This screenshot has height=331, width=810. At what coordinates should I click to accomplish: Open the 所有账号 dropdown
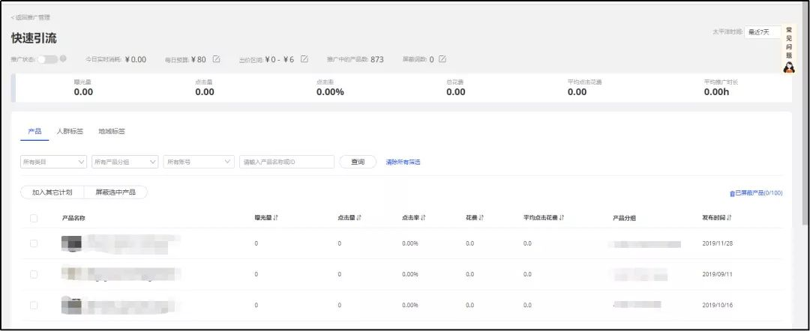199,162
